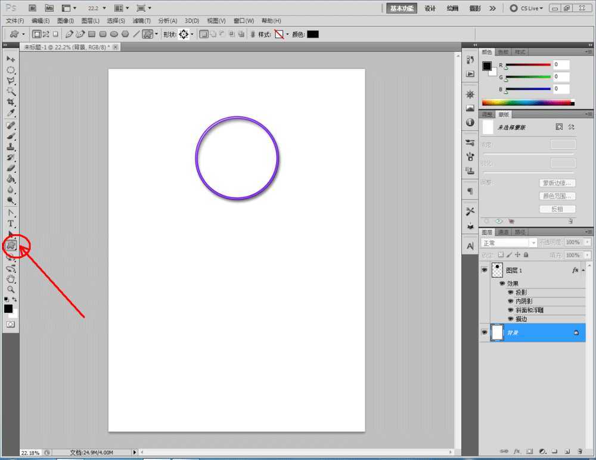Open the 形状 custom shape picker dropdown
This screenshot has height=460, width=596.
point(191,35)
